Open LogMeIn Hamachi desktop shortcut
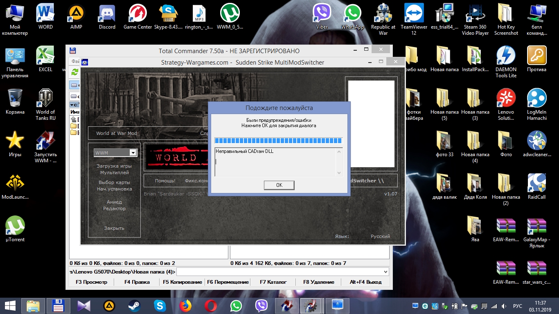This screenshot has height=314, width=559. pyautogui.click(x=536, y=104)
